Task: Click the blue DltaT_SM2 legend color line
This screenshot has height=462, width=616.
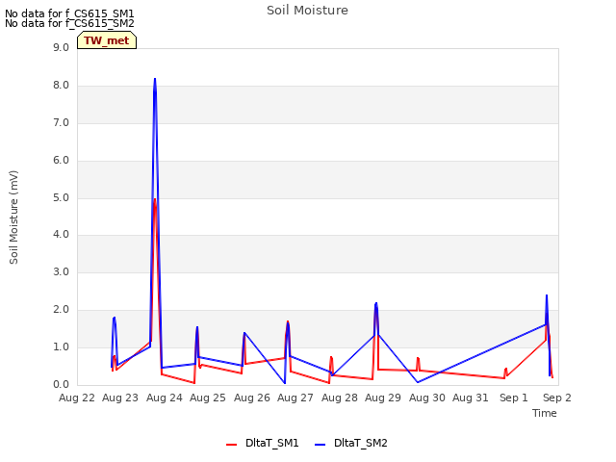Action: [321, 445]
